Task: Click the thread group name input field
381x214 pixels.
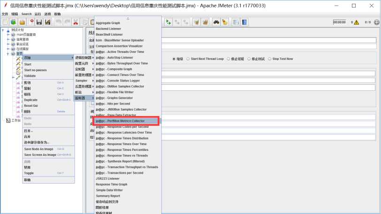Action: point(269,40)
